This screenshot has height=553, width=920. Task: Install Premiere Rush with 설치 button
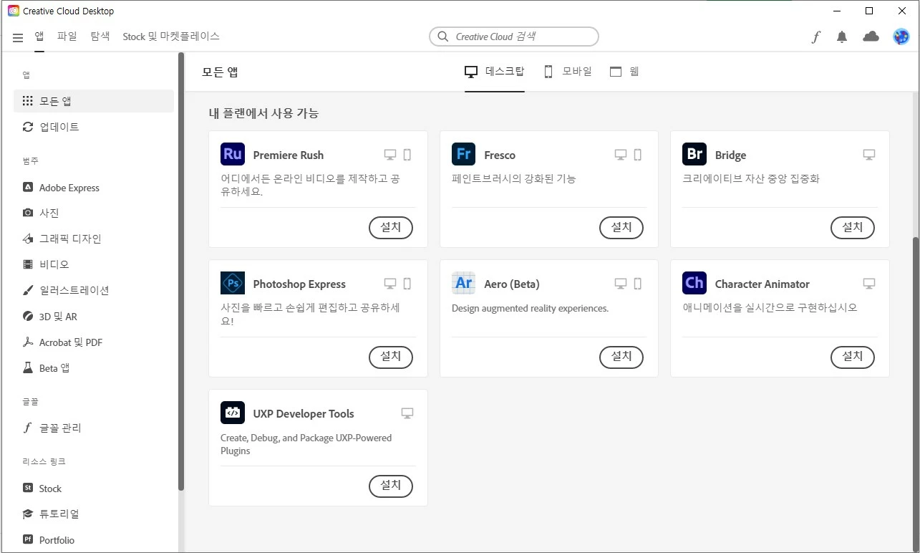click(x=391, y=228)
